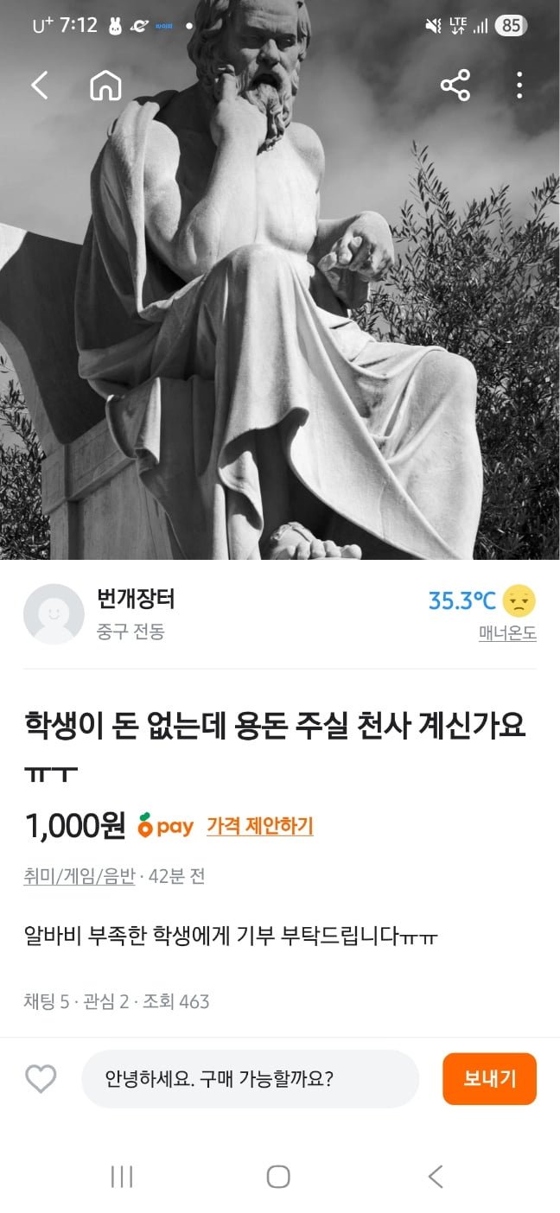The image size is (560, 1213).
Task: Tap Android back navigation button
Action: pyautogui.click(x=436, y=1176)
